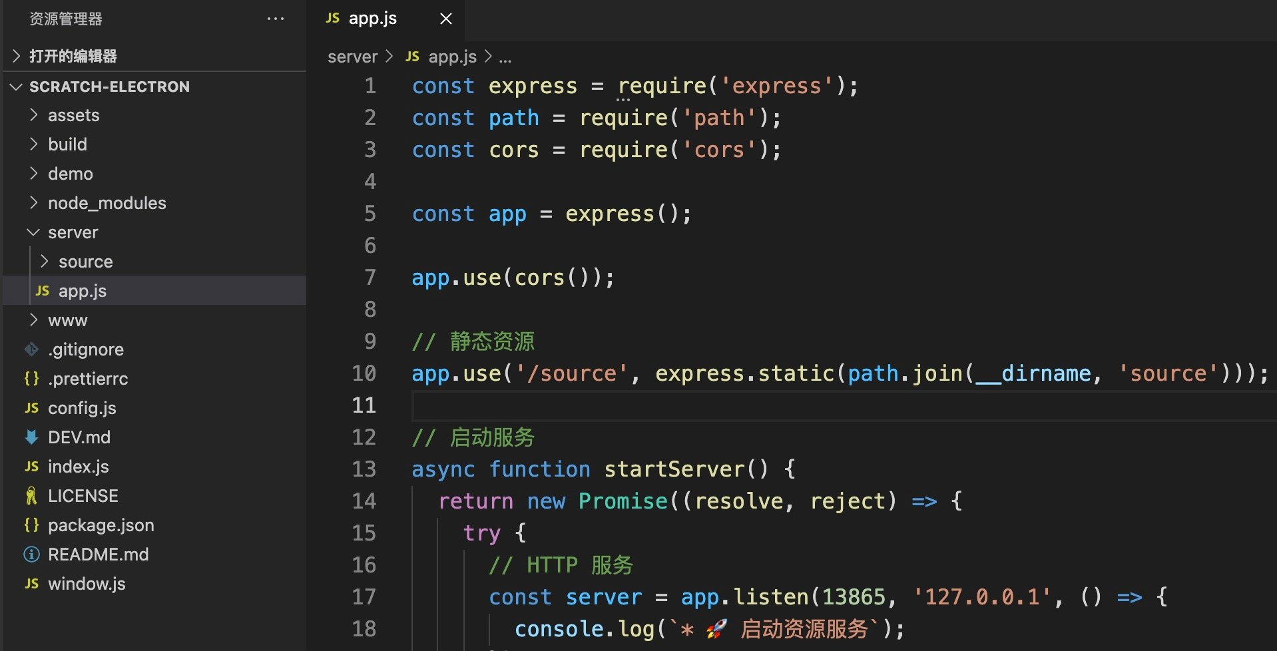Open the LICENSE file

coord(154,496)
